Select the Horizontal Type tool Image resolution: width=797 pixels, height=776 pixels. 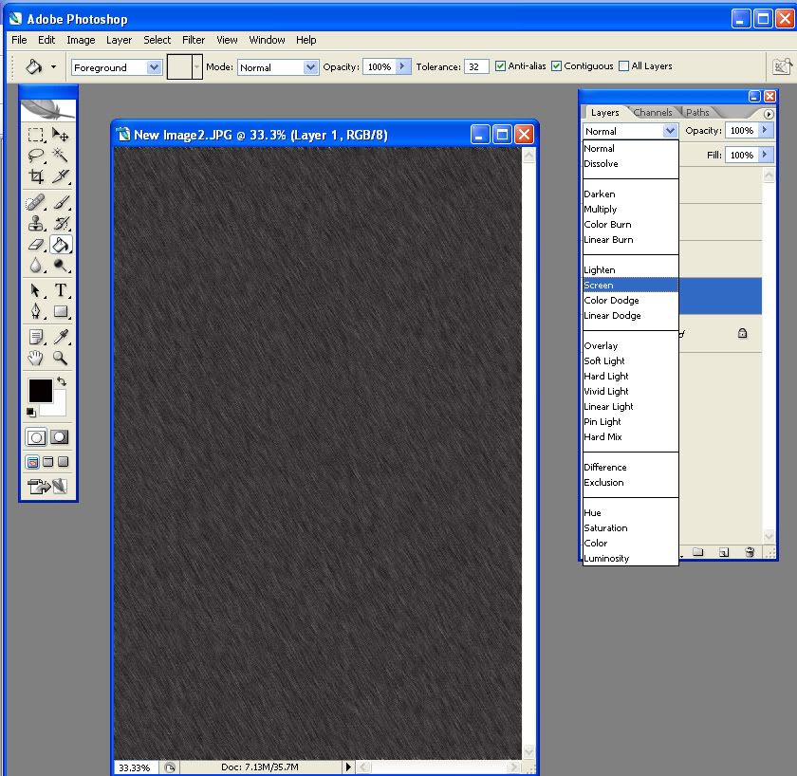61,290
